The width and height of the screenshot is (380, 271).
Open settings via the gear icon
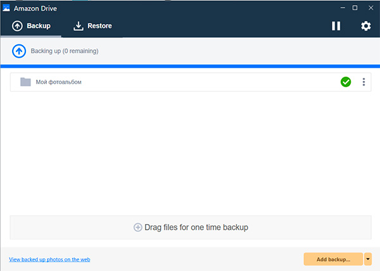[x=365, y=26]
